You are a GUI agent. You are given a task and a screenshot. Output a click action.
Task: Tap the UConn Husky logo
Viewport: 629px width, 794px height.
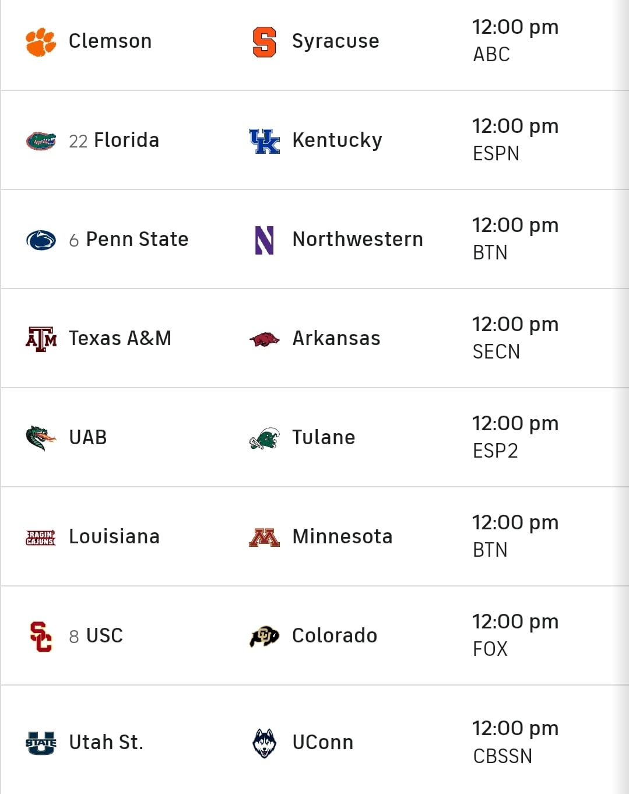coord(264,743)
